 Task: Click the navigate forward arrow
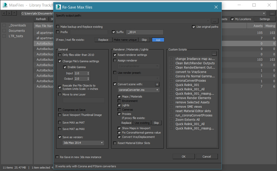[10, 13]
